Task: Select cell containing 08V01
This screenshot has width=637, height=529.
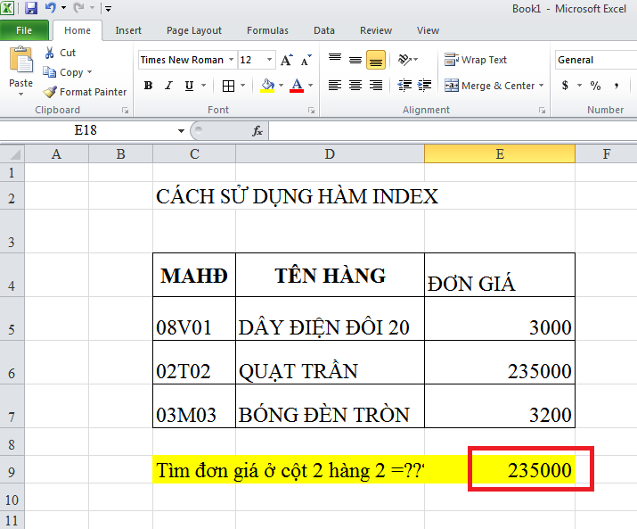Action: 194,318
